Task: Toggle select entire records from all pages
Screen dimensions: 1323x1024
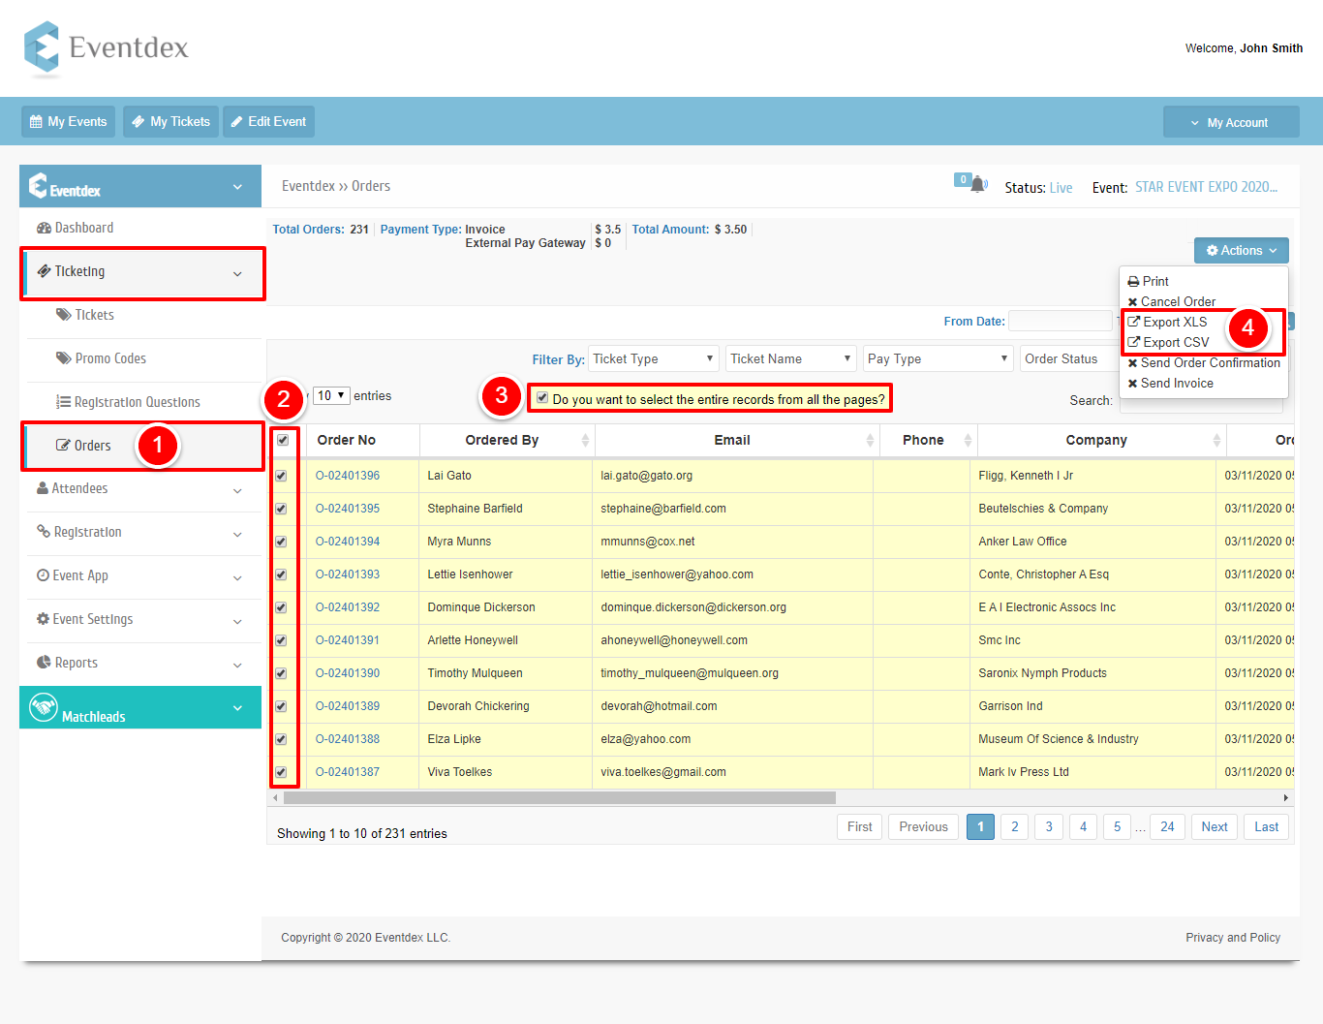Action: [542, 398]
